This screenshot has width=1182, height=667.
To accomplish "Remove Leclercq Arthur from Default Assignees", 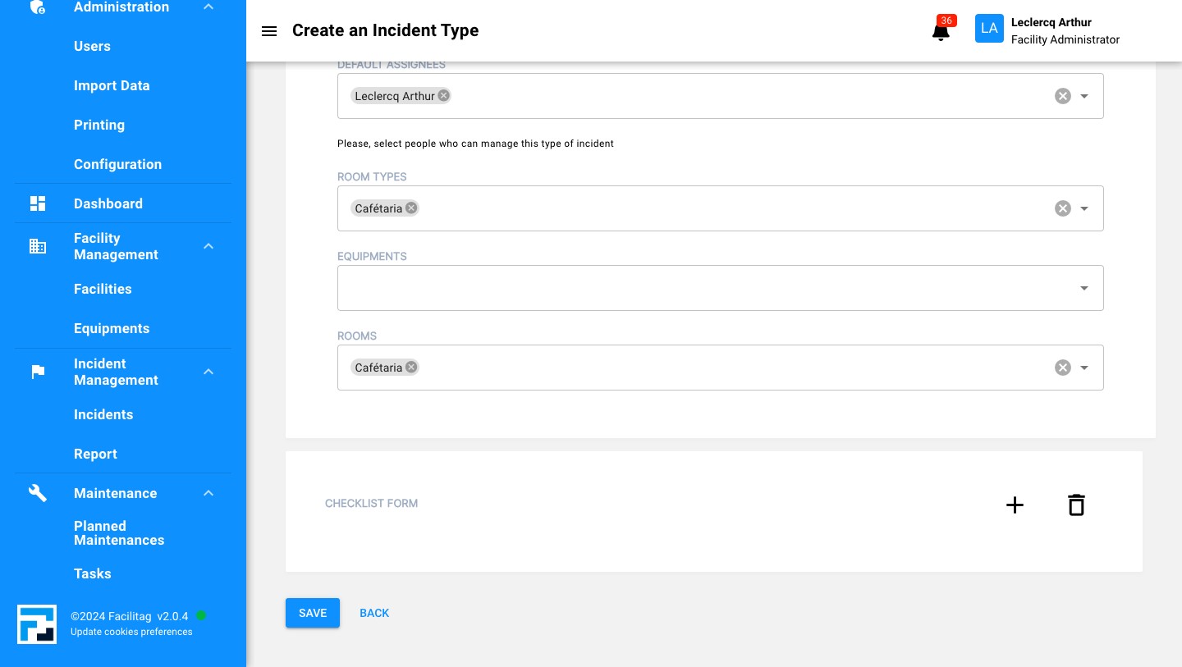I will pyautogui.click(x=442, y=95).
